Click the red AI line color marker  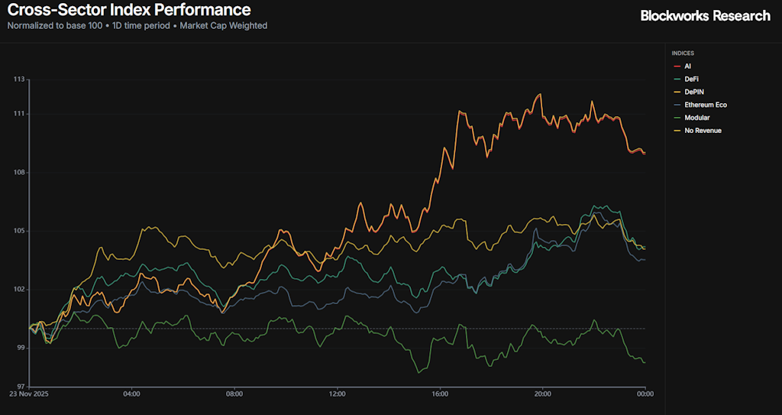(x=677, y=66)
